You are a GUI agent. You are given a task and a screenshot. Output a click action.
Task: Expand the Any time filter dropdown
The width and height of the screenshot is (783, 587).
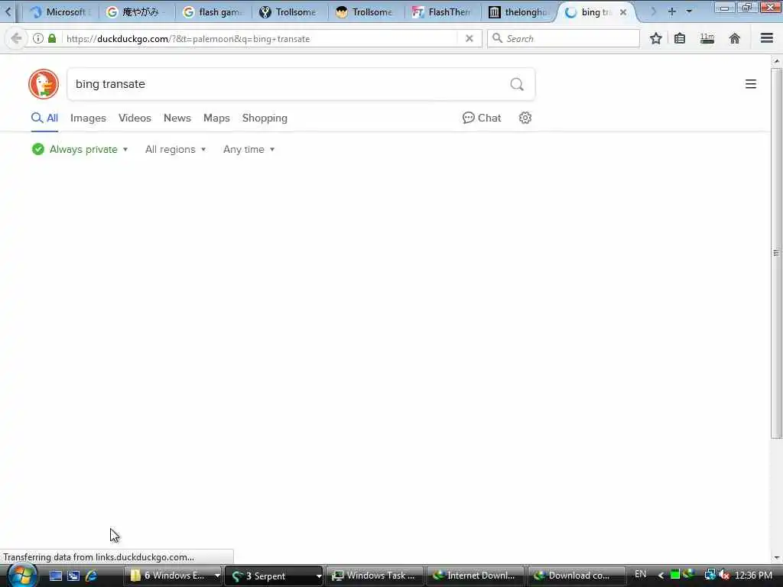tap(249, 149)
